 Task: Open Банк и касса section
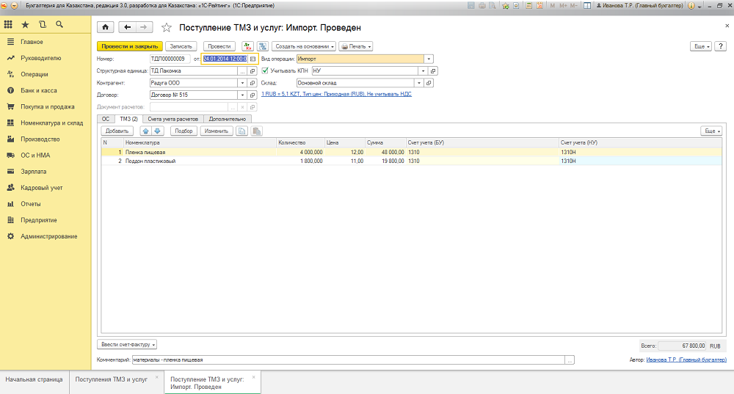point(39,90)
